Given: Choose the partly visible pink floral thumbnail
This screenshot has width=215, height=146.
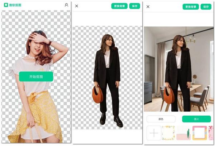Looking at the screenshot, I should click(211, 133).
